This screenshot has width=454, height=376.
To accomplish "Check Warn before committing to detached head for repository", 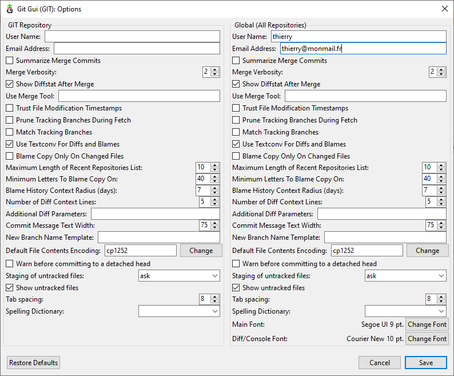I will pyautogui.click(x=10, y=264).
